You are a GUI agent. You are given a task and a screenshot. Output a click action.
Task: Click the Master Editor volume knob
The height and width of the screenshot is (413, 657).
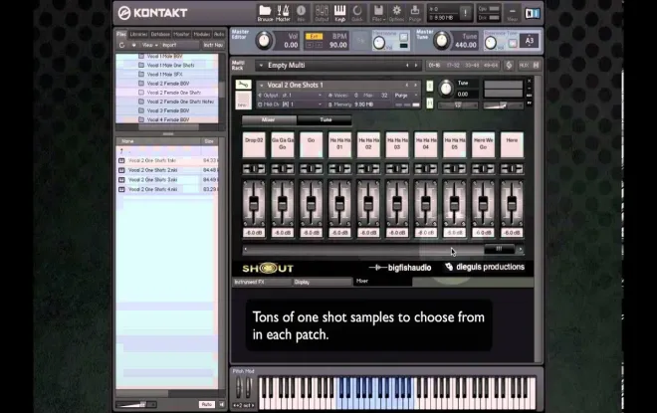(x=264, y=41)
